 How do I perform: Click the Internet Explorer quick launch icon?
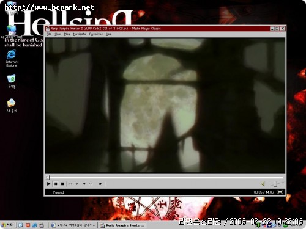[35, 225]
